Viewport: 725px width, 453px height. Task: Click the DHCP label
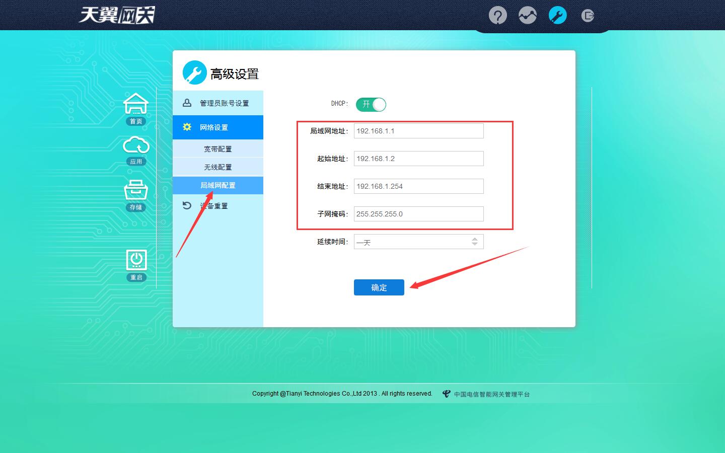pyautogui.click(x=339, y=104)
